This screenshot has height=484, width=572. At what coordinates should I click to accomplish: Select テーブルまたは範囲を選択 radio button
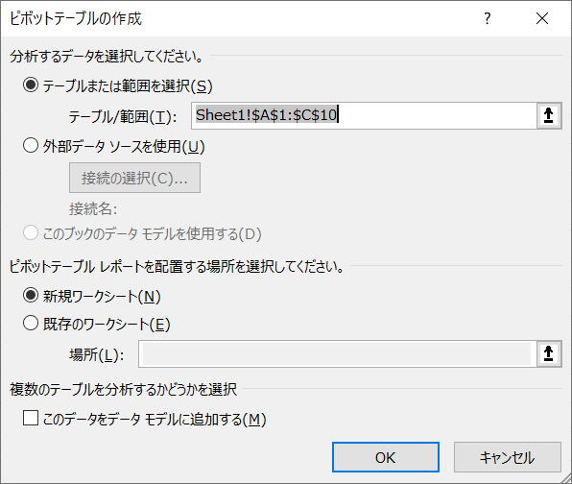pyautogui.click(x=31, y=85)
